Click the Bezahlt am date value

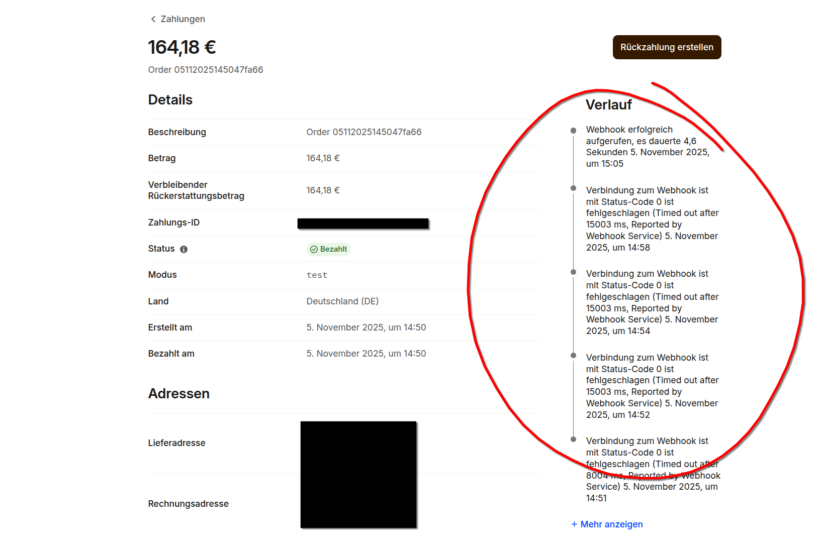pos(366,354)
